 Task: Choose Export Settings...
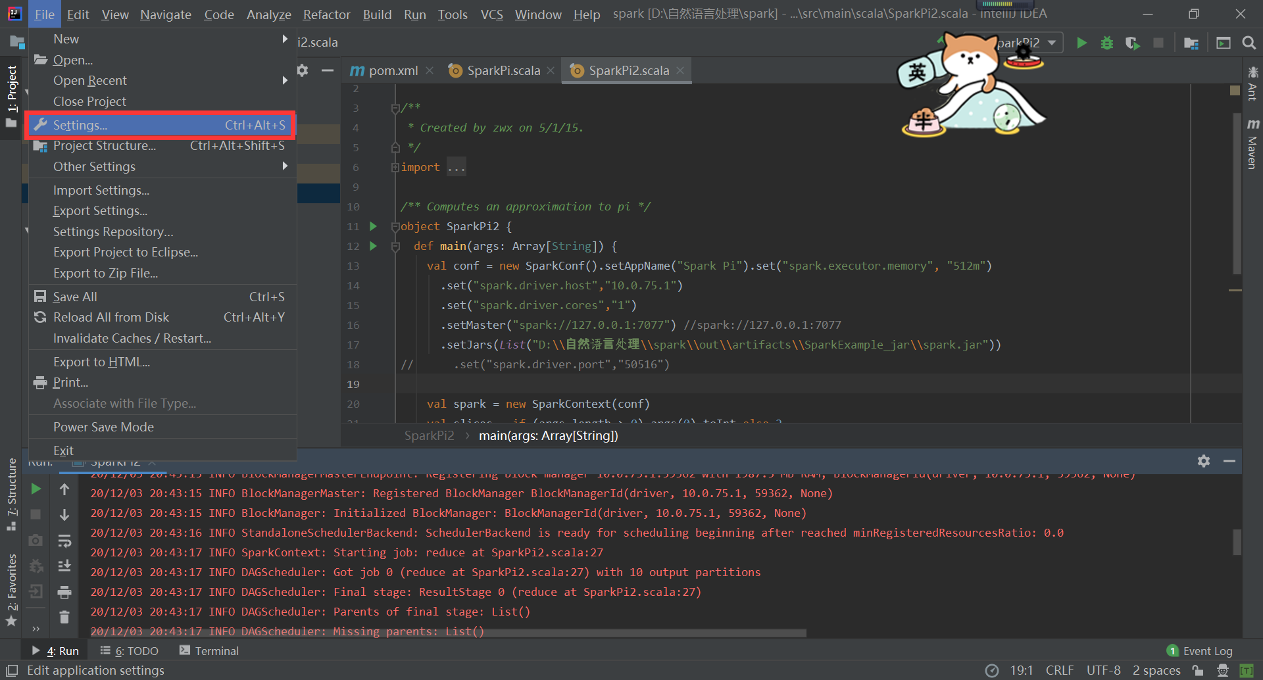(162, 210)
